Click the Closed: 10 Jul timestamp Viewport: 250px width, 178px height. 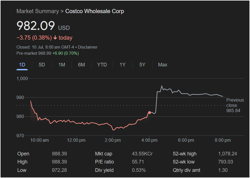pos(45,47)
